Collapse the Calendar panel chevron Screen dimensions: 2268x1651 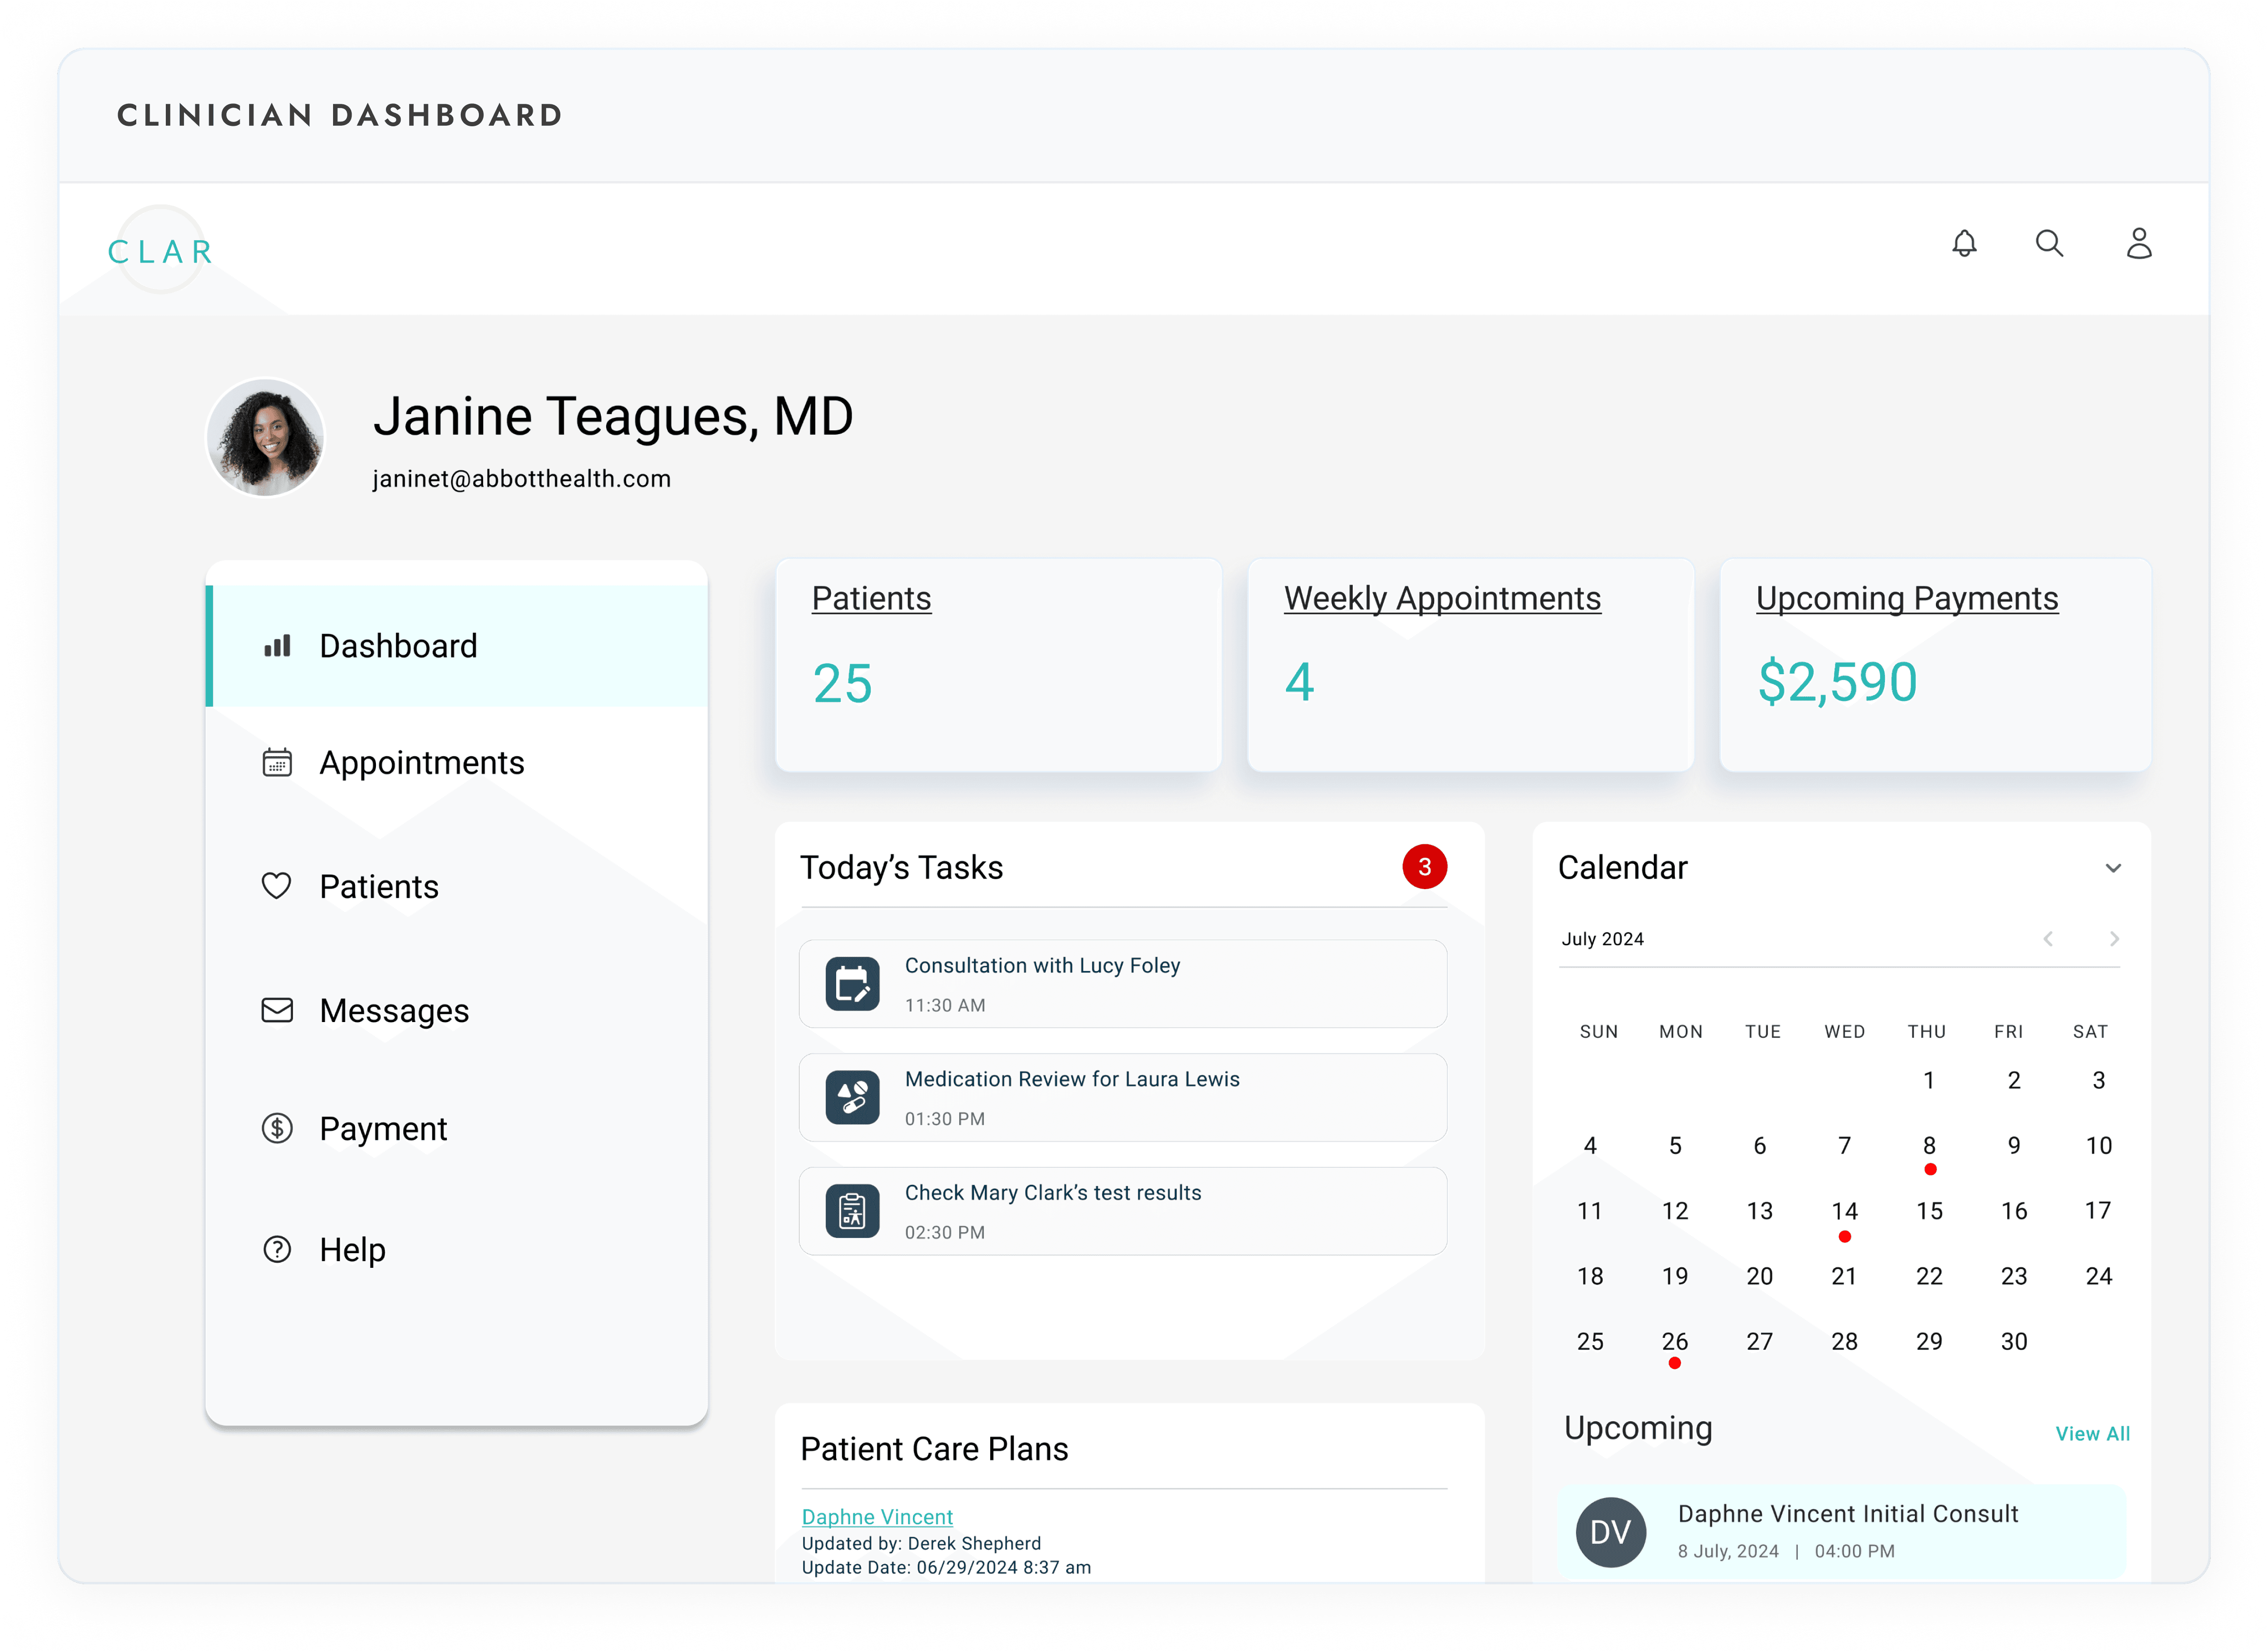coord(2112,868)
